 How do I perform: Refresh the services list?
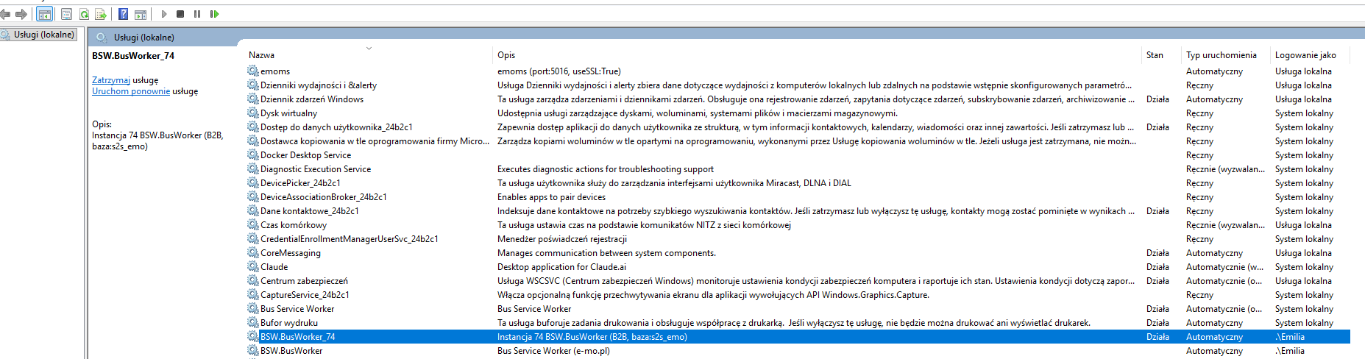[84, 14]
